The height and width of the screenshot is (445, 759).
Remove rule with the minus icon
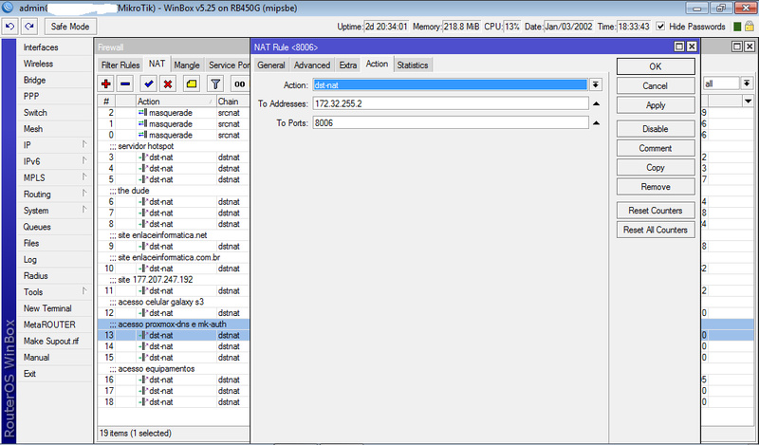(x=125, y=83)
